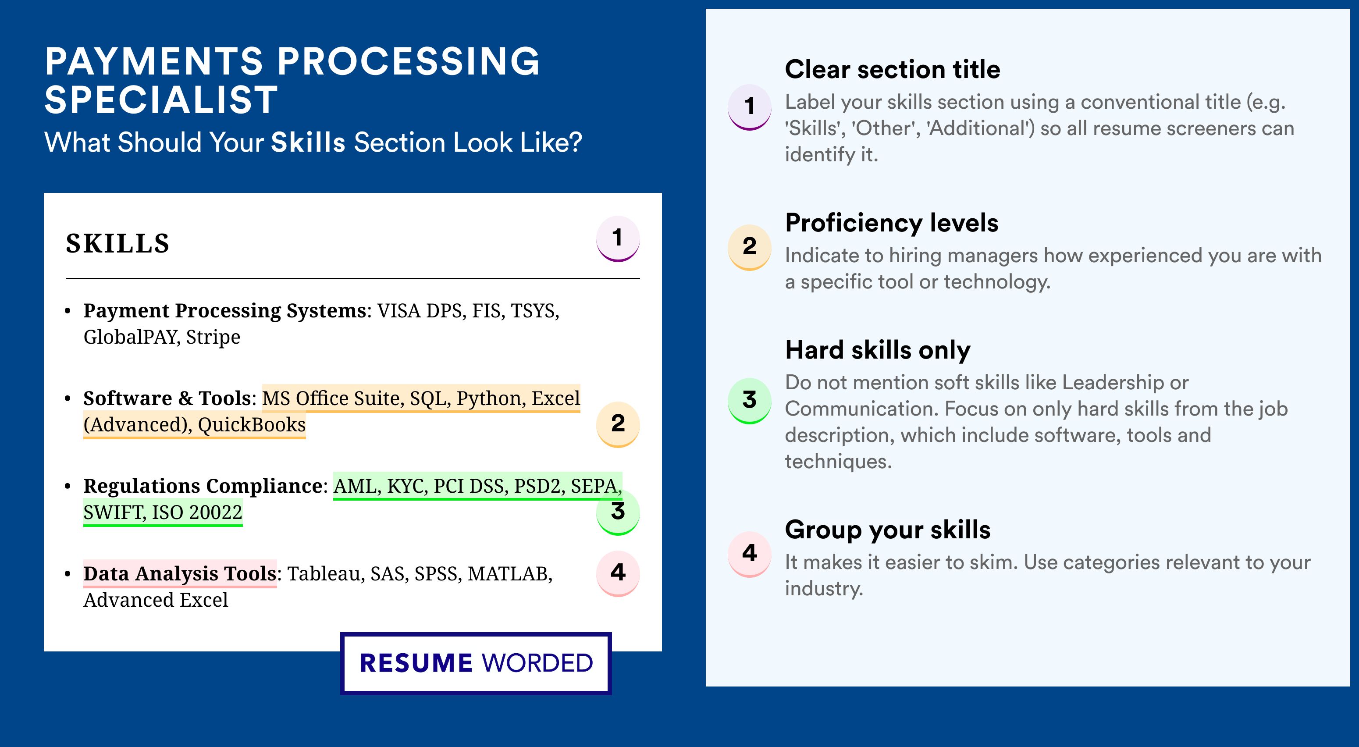Click pink badge 4 beside Data Analysis Tools
This screenshot has height=747, width=1359.
pyautogui.click(x=618, y=573)
